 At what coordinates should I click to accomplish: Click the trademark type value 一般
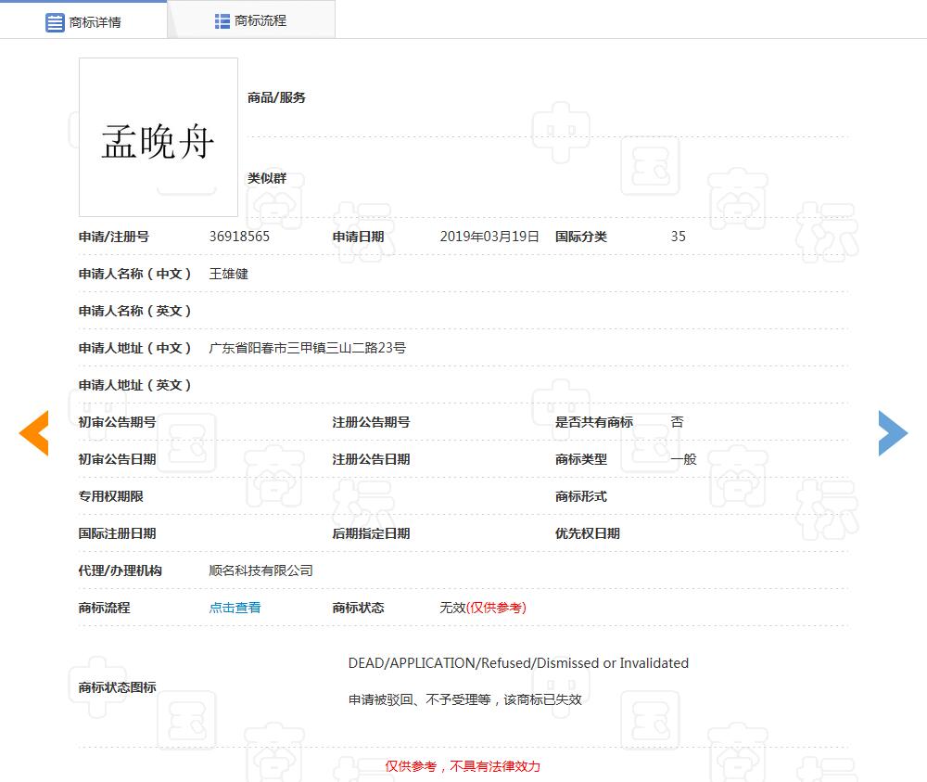[x=683, y=459]
